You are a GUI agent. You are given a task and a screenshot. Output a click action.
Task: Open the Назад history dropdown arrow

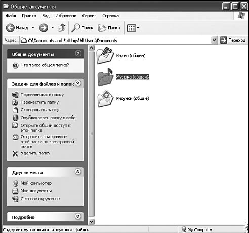pos(33,28)
